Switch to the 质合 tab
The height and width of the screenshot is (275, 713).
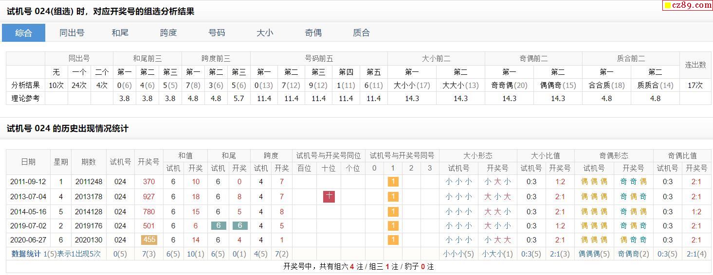(x=361, y=33)
